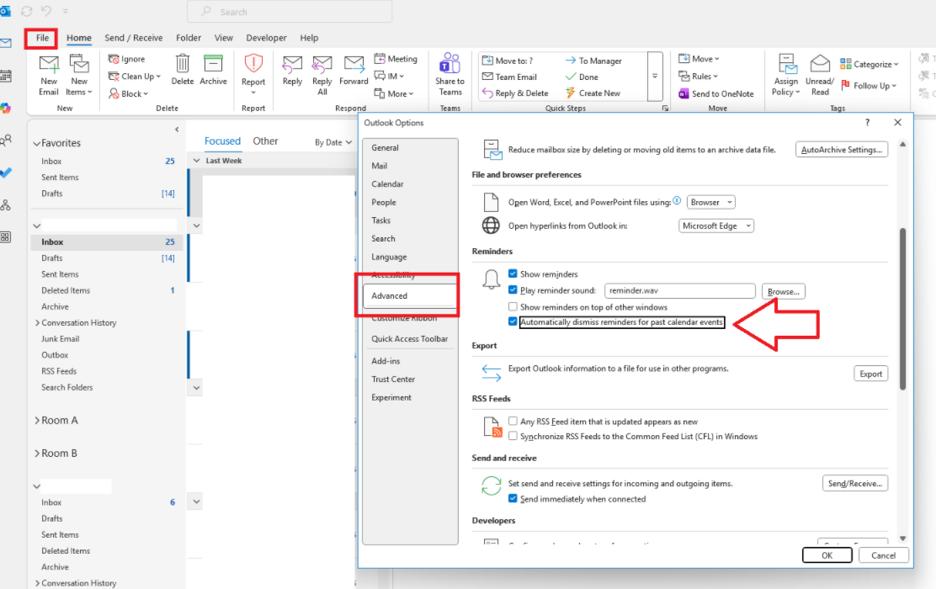936x589 pixels.
Task: Check Synchronize RSS Feeds to Common Feed List
Action: [x=513, y=436]
